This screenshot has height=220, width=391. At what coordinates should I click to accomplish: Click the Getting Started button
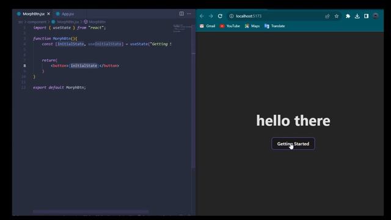click(x=293, y=144)
